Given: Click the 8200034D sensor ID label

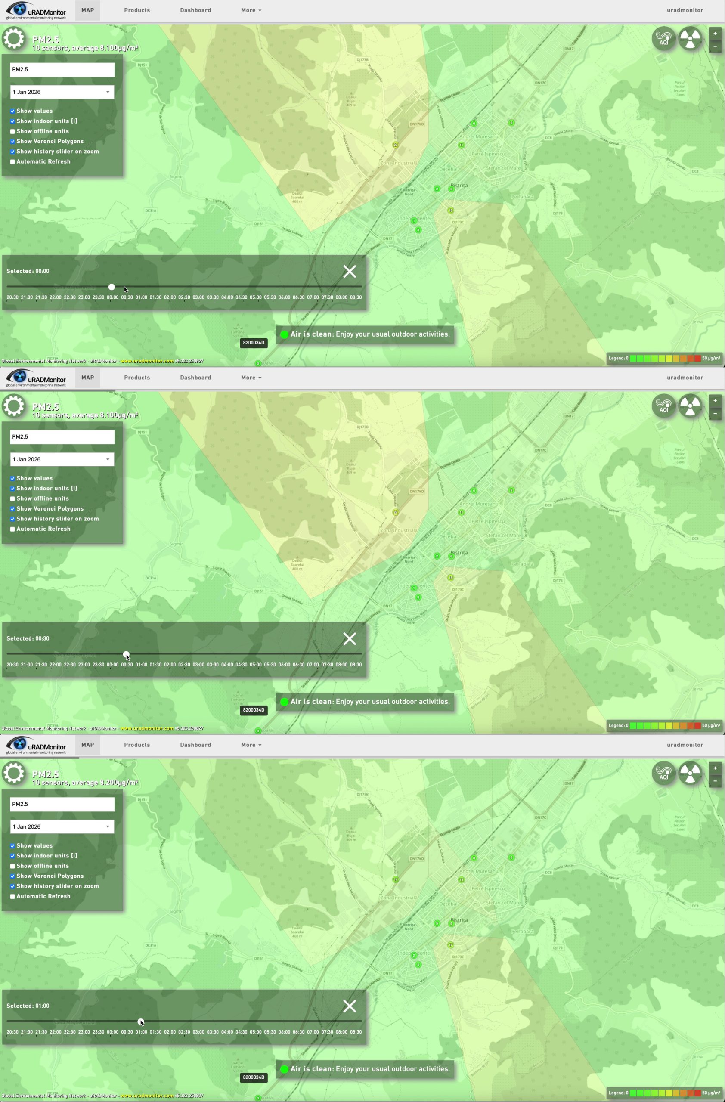Looking at the screenshot, I should pyautogui.click(x=254, y=343).
